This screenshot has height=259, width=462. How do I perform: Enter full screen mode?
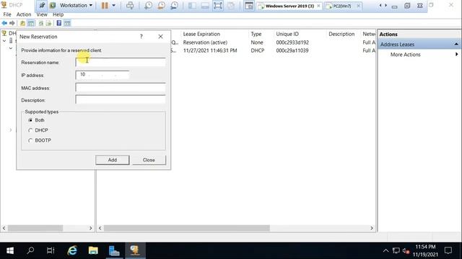tap(218, 6)
